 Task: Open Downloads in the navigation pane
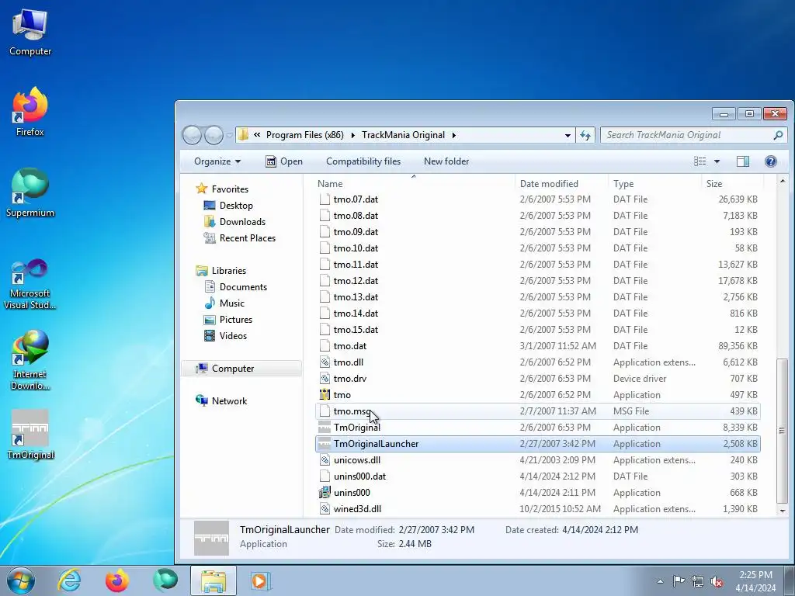point(242,221)
